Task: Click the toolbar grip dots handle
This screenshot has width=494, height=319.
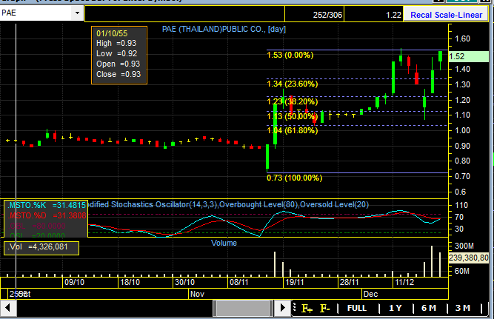Action: 294,306
